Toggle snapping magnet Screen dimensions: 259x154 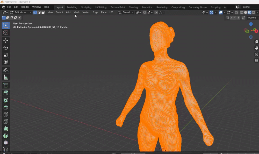click(145, 12)
